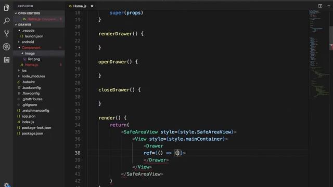333x187 pixels.
Task: Click line number 21 in gutter
Action: point(78,34)
